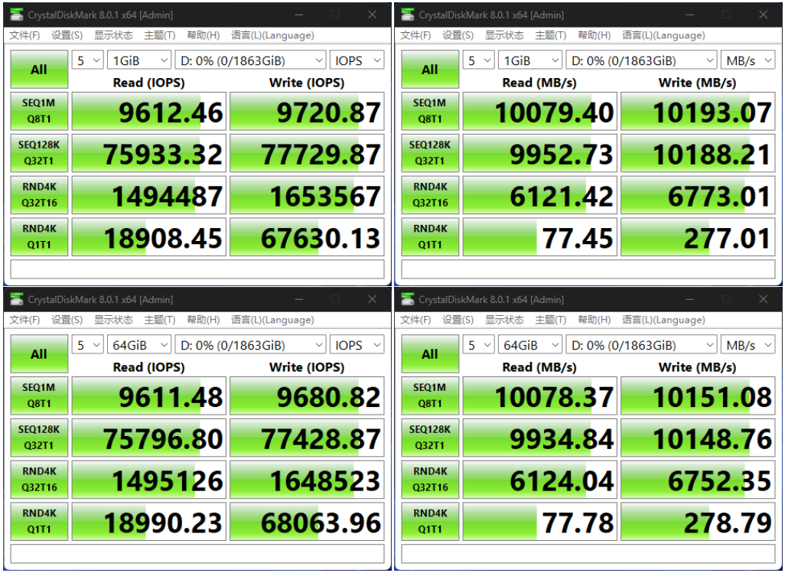Click the CrystalDiskMark title icon in the 1GiB IOPS window

(x=18, y=15)
